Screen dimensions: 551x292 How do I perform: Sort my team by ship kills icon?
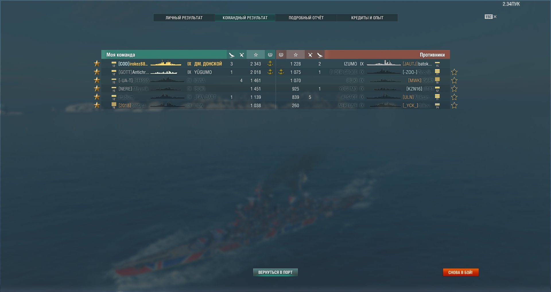coord(232,55)
